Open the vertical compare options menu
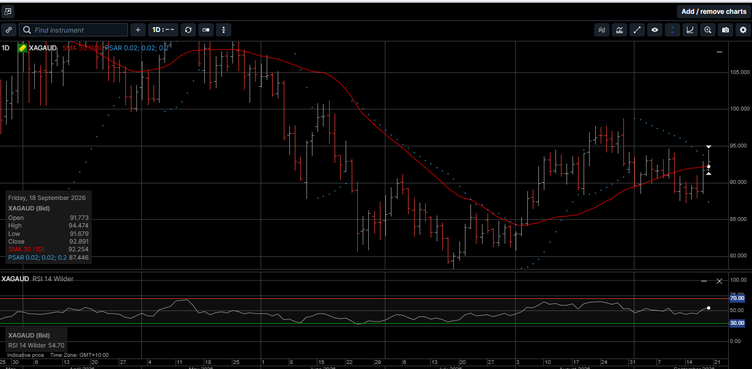The image size is (752, 369). [224, 30]
